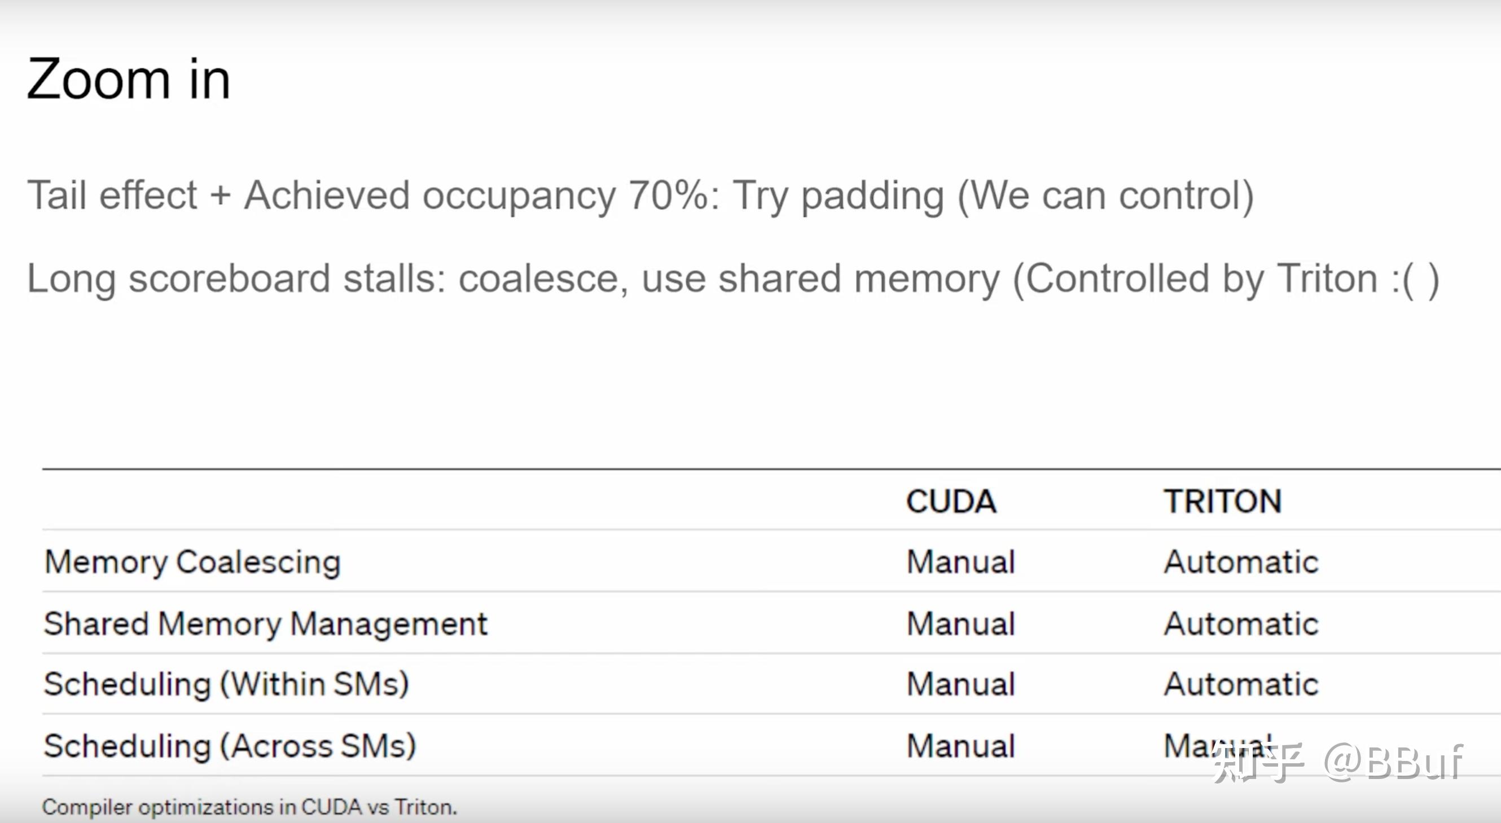Select the Scheduling (Across SMs) row label
Screen dimensions: 1501x823
pyautogui.click(x=230, y=747)
